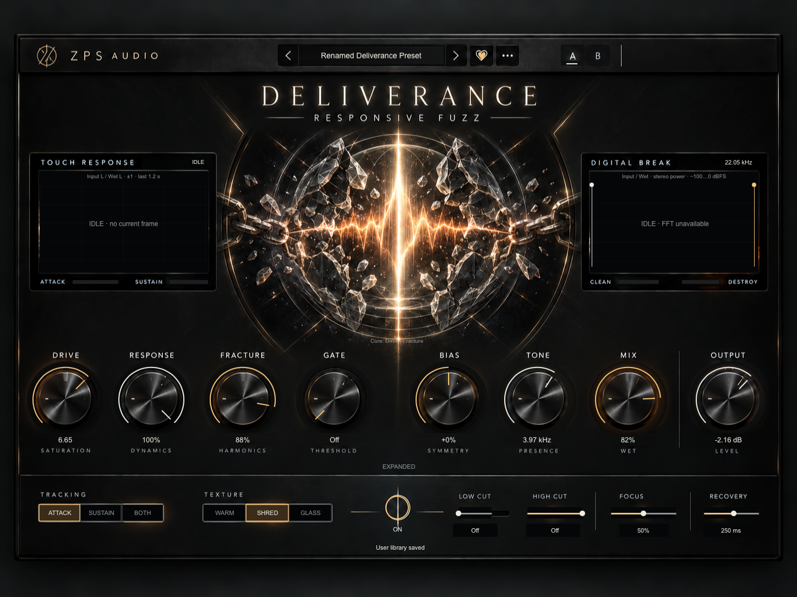Click the Focus slider handle

[x=643, y=513]
